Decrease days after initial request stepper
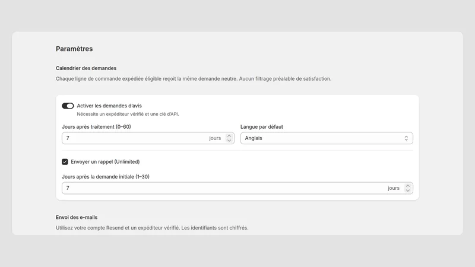The width and height of the screenshot is (475, 267). click(x=408, y=190)
